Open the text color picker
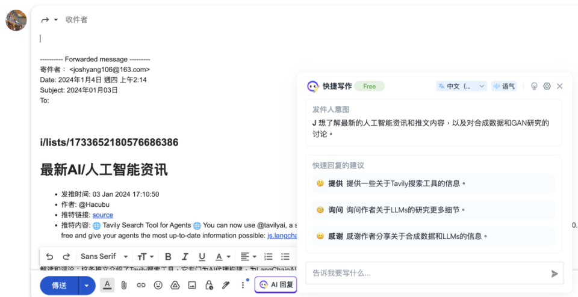This screenshot has width=578, height=297. pyautogui.click(x=223, y=257)
